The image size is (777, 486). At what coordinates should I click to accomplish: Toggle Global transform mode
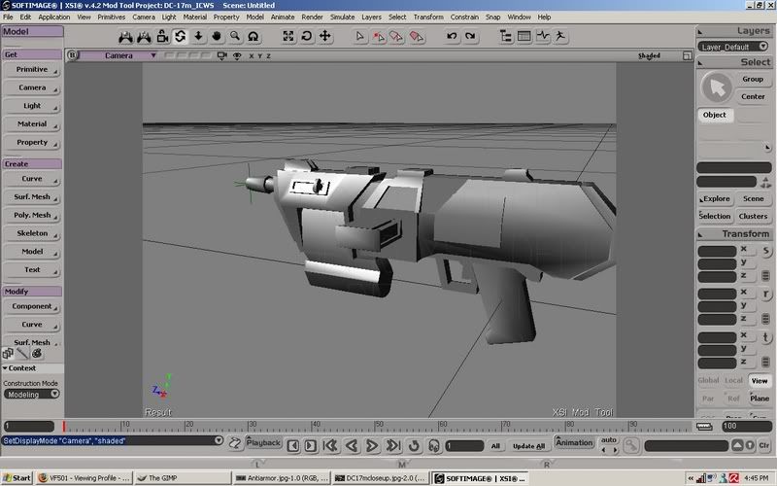coord(708,380)
